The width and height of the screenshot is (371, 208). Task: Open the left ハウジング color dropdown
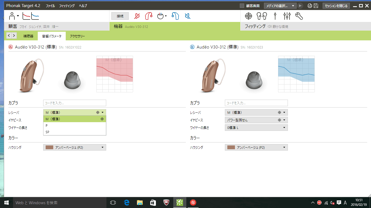point(256,147)
